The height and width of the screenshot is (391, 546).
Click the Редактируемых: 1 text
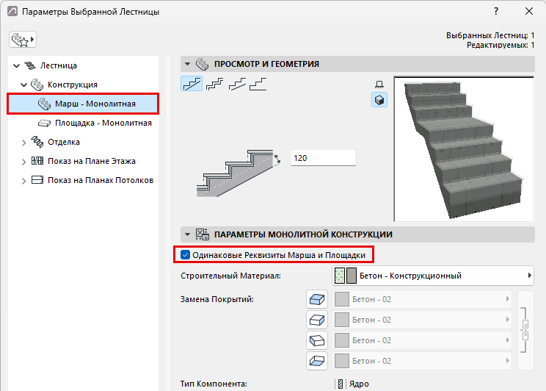(x=500, y=45)
